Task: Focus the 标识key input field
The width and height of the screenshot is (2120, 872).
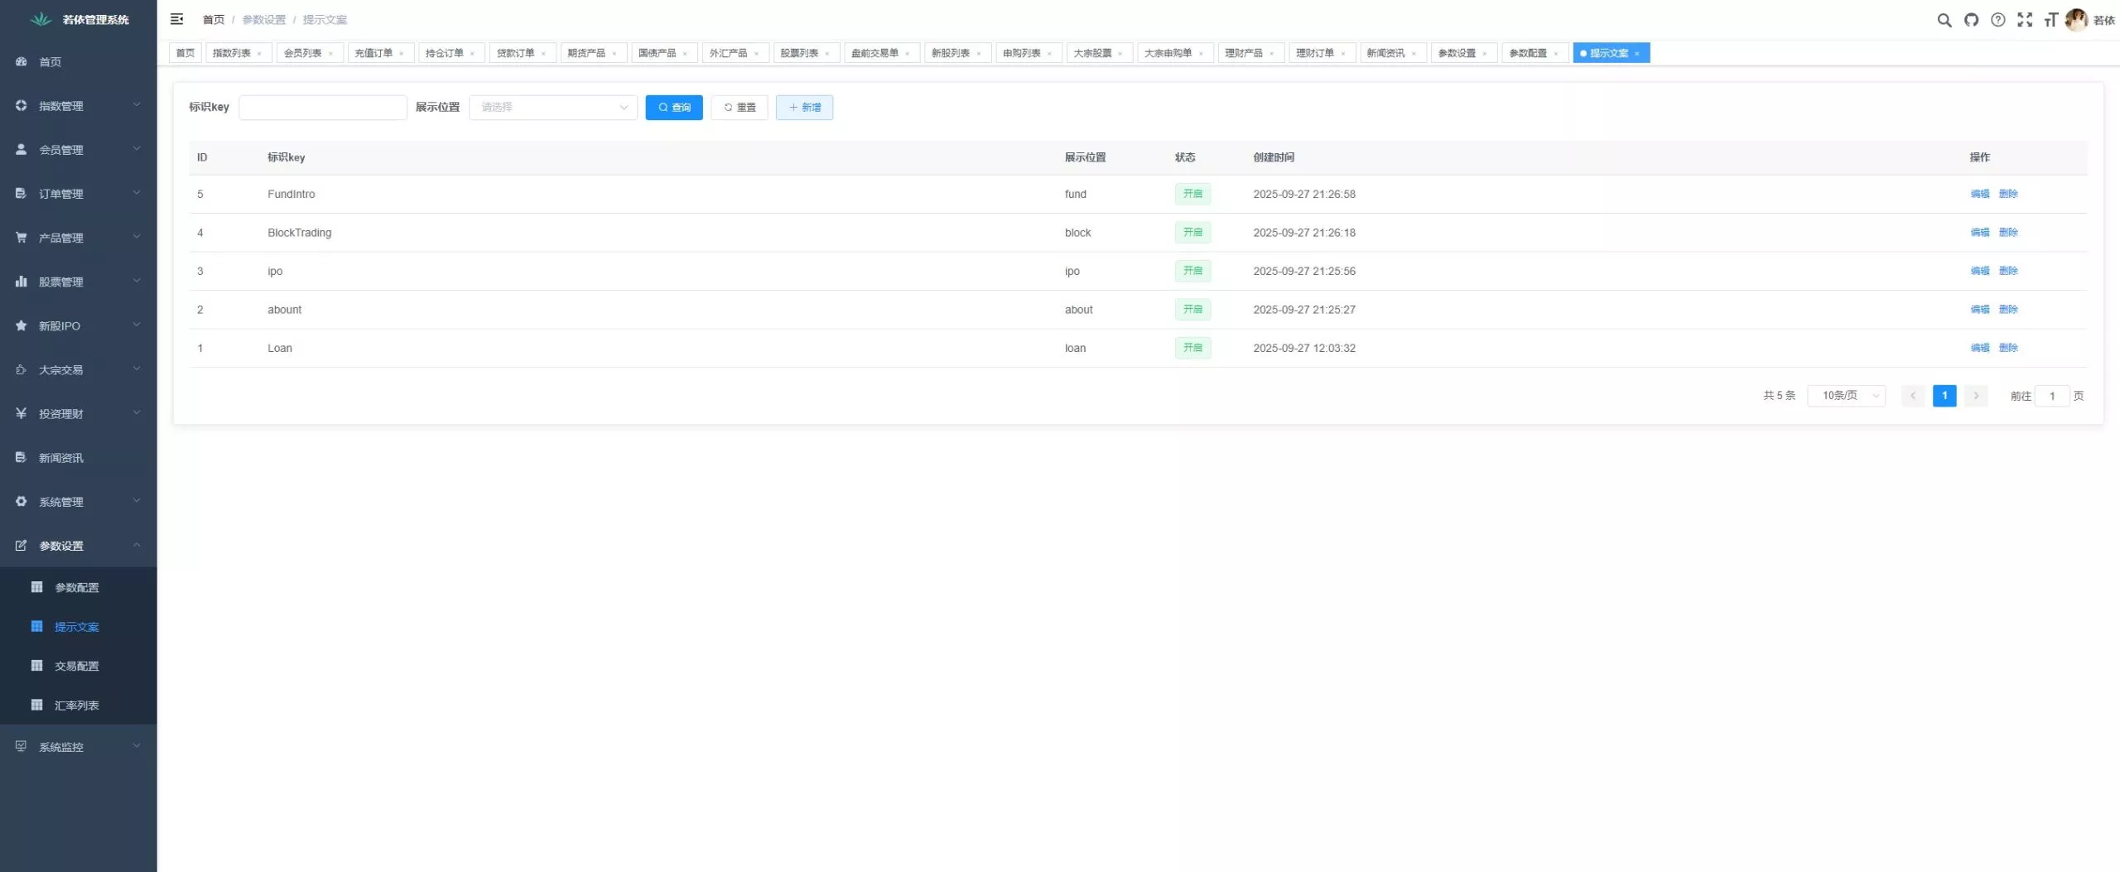Action: 322,108
